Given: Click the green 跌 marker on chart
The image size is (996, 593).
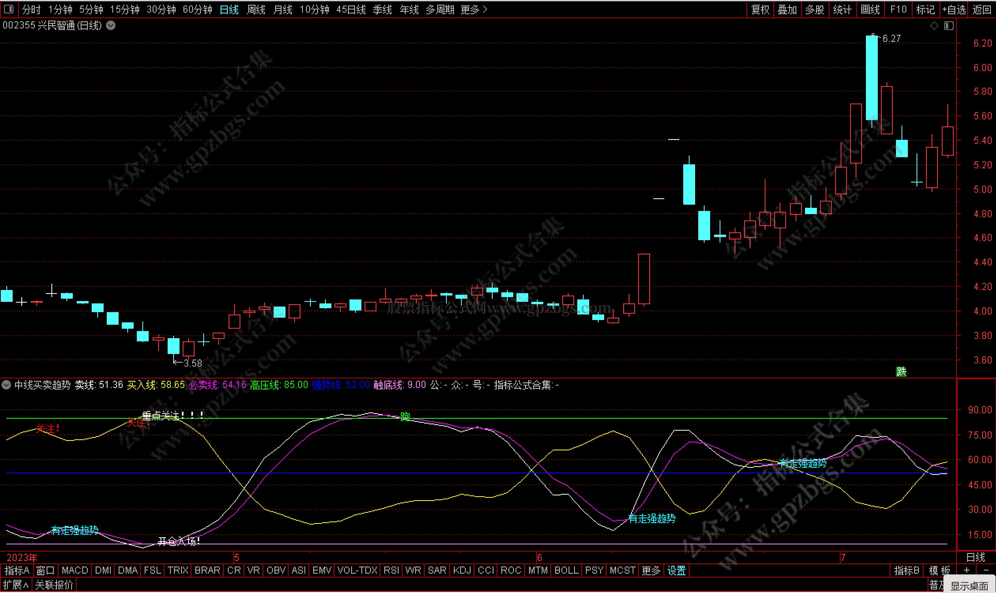Looking at the screenshot, I should tap(901, 372).
